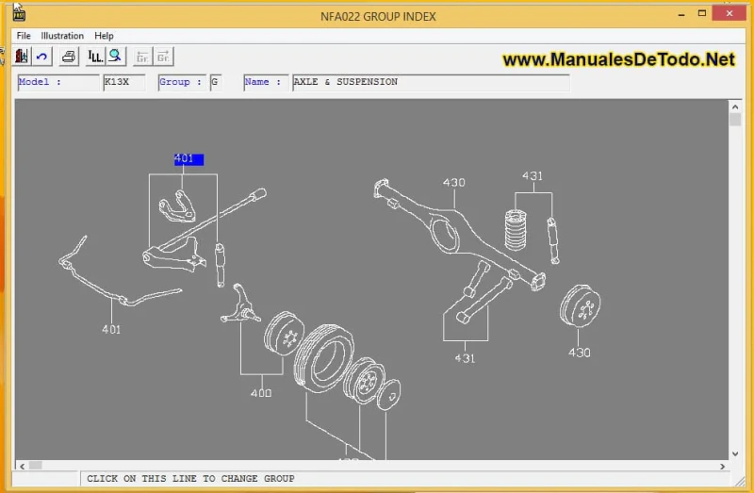
Task: Click the blue undo arrow icon
Action: (x=42, y=57)
